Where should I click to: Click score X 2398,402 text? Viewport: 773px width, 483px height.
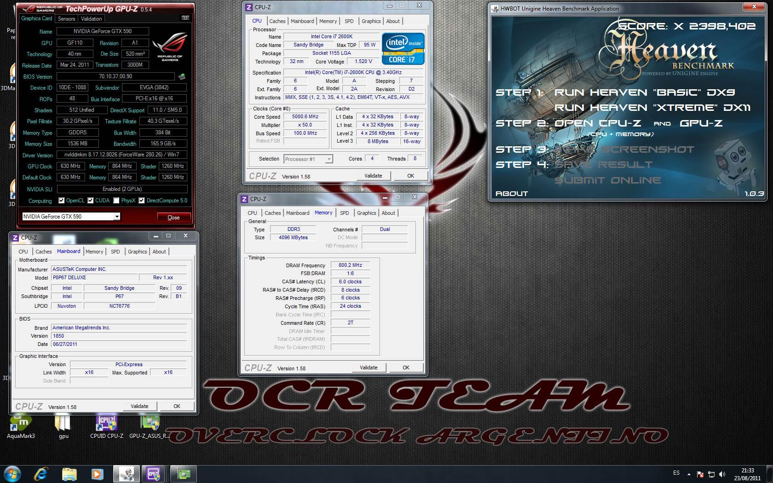click(686, 26)
